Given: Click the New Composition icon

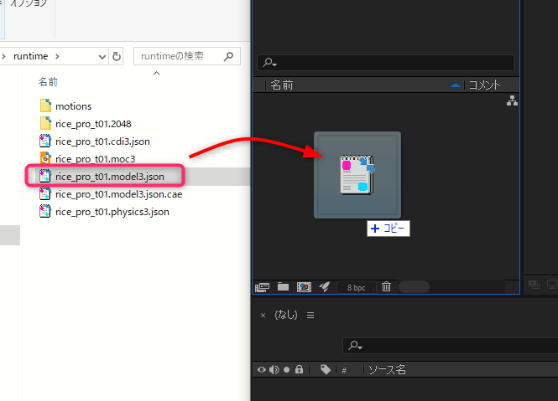Looking at the screenshot, I should coord(303,286).
